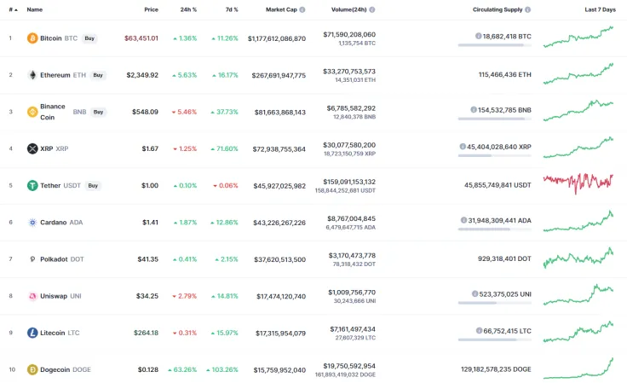Image resolution: width=627 pixels, height=383 pixels.
Task: Click info icon beside 523,375,025 UNI supply
Action: [475, 293]
